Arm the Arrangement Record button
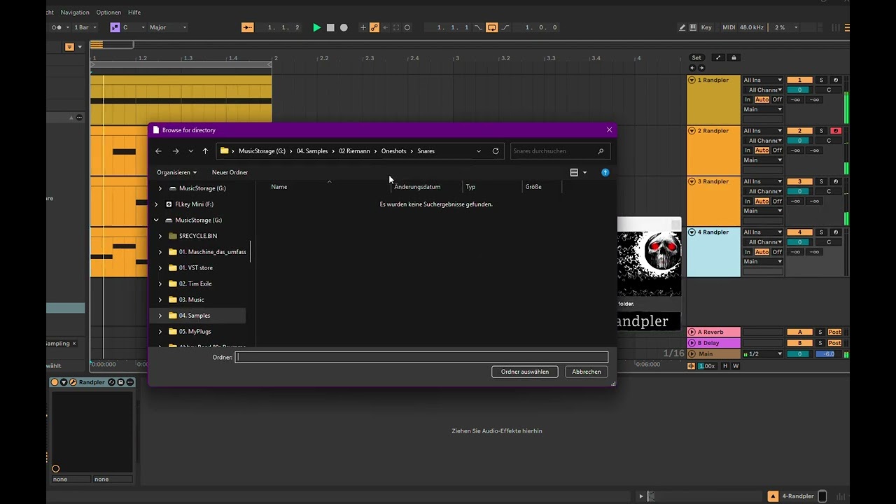This screenshot has width=896, height=504. pyautogui.click(x=344, y=27)
